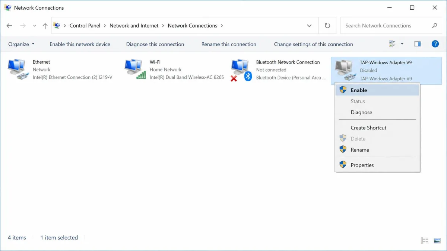Click the search magnifier icon
The image size is (447, 251).
pyautogui.click(x=434, y=26)
